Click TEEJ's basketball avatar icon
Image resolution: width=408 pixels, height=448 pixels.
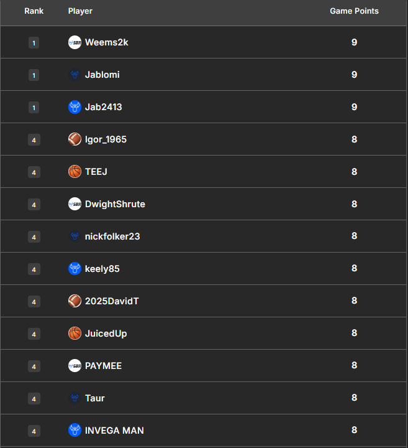75,172
